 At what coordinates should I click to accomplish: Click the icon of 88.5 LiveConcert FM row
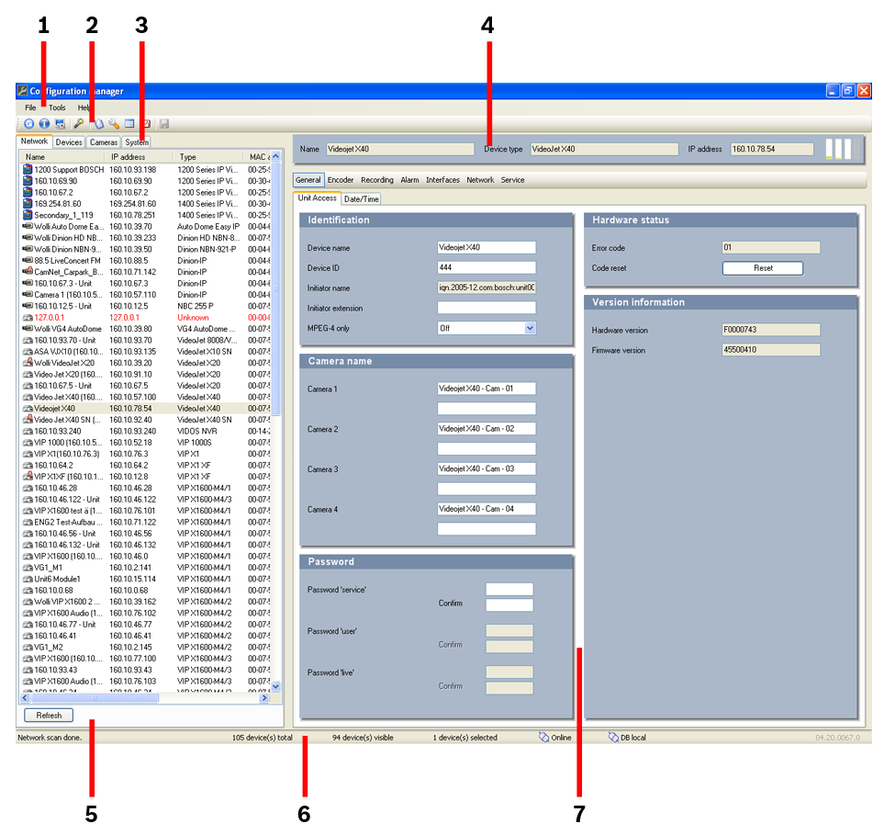(x=28, y=260)
